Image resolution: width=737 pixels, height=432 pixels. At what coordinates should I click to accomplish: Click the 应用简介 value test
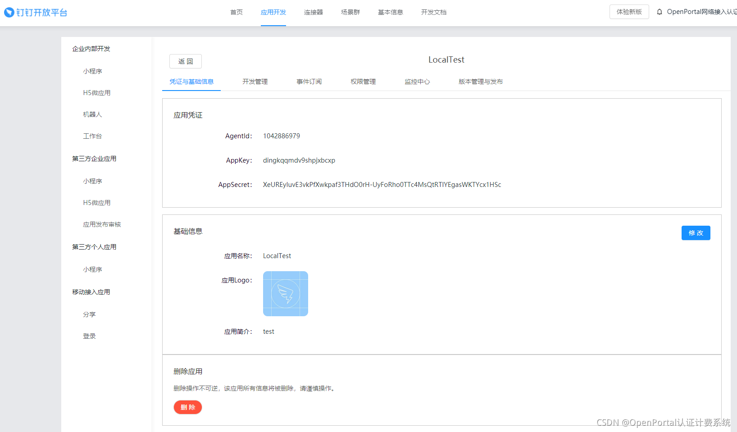[268, 332]
